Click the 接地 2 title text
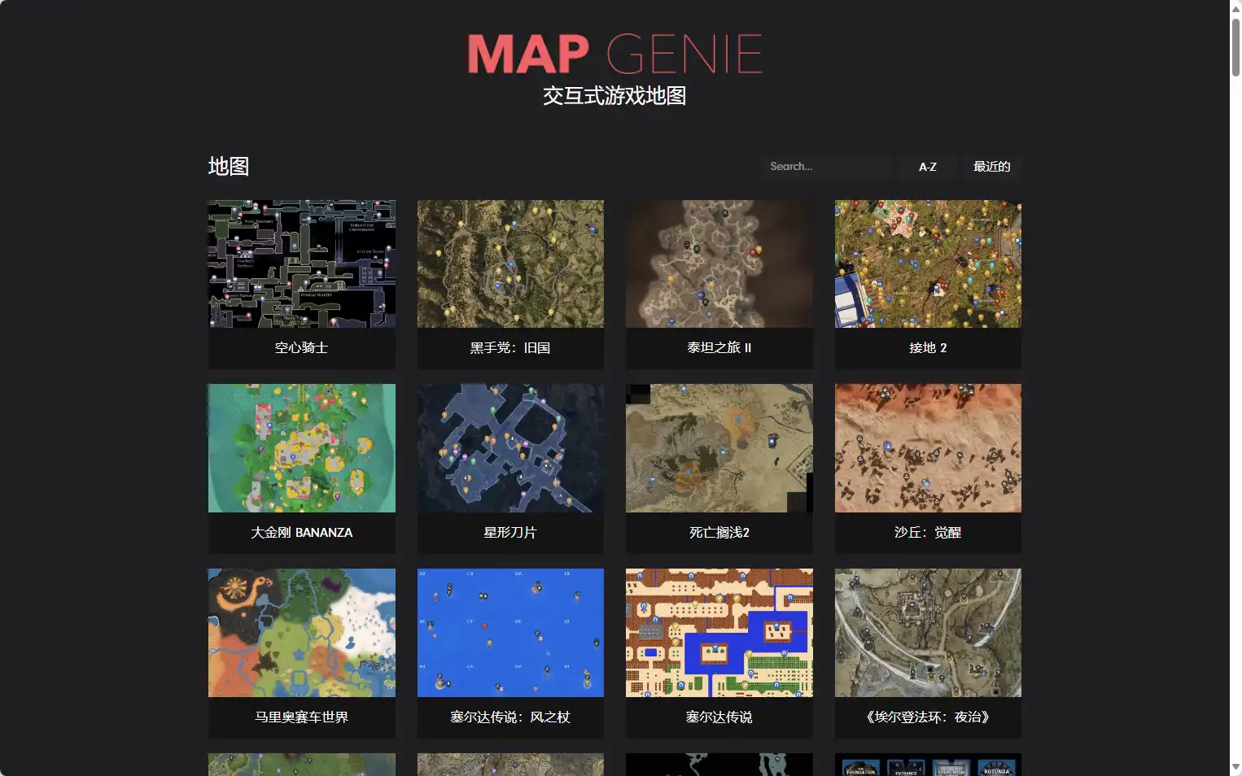1242x776 pixels. pos(928,348)
